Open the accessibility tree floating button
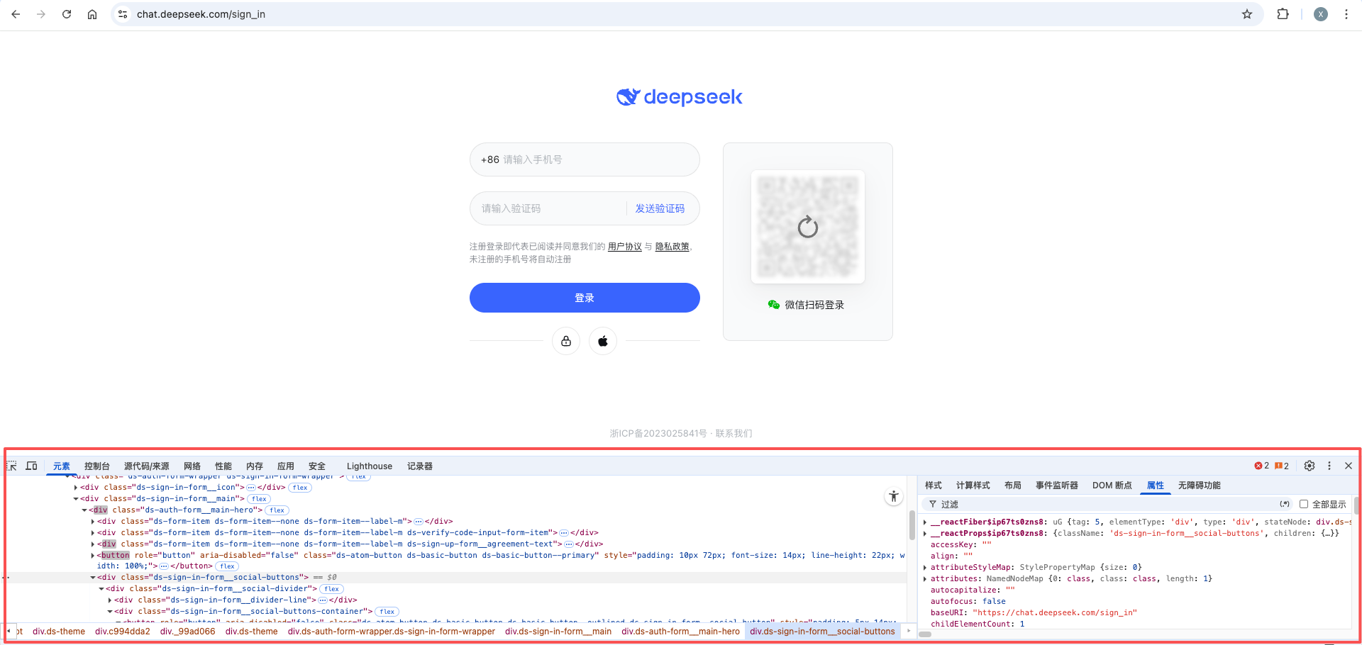 point(893,497)
